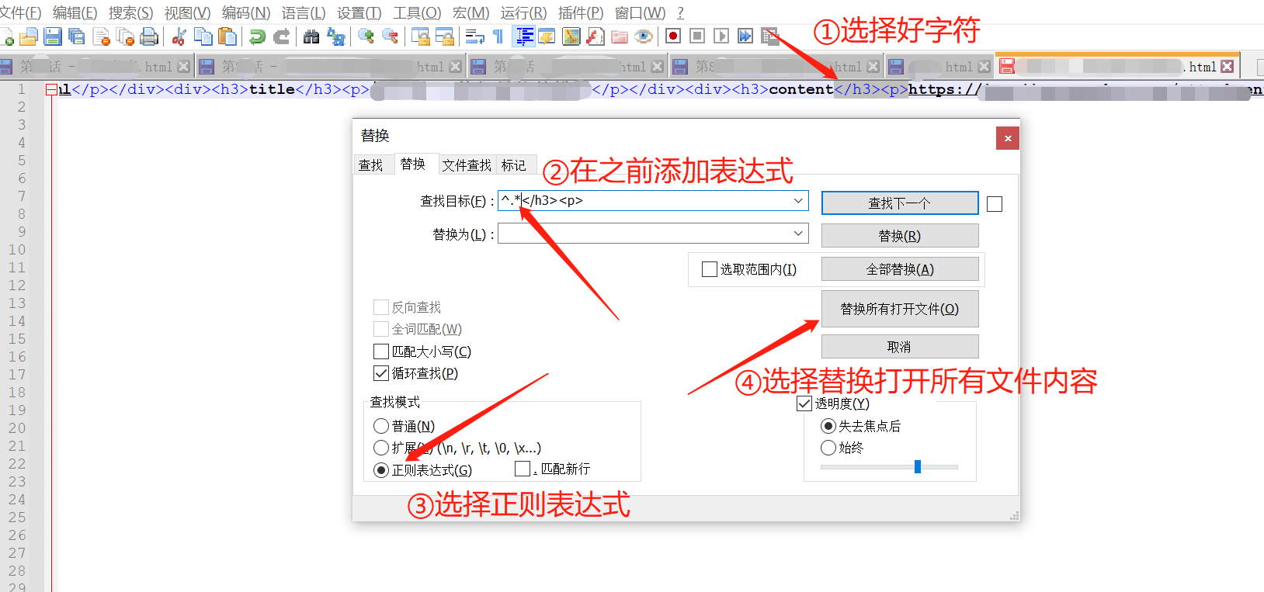Expand the 查找目标 dropdown list
The height and width of the screenshot is (592, 1264).
click(x=797, y=201)
